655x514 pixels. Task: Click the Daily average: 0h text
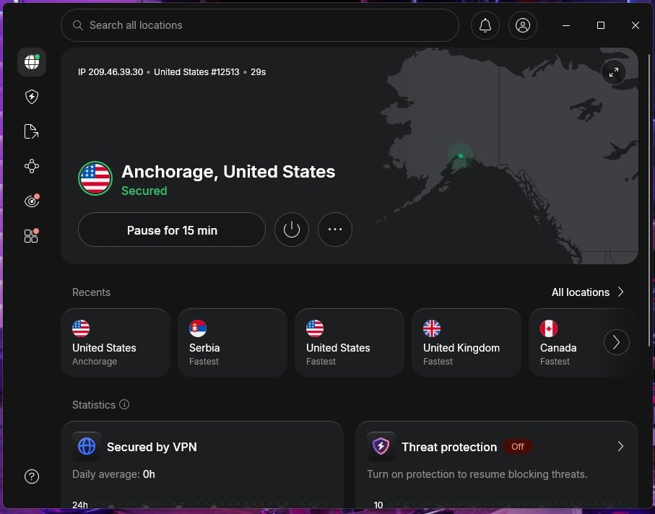pos(113,474)
